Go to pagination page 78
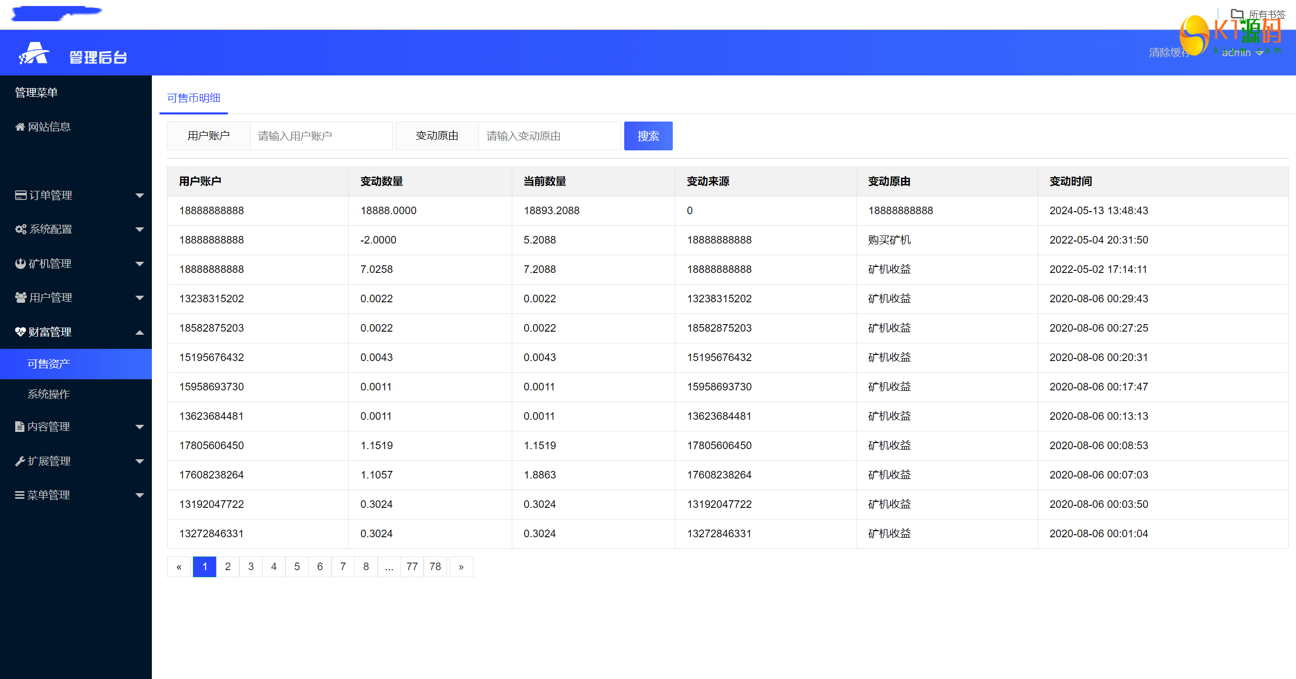1296x679 pixels. point(435,567)
